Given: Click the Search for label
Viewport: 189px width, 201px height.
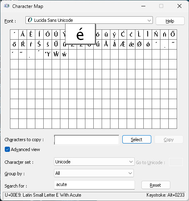Looking at the screenshot, I should tap(16, 186).
